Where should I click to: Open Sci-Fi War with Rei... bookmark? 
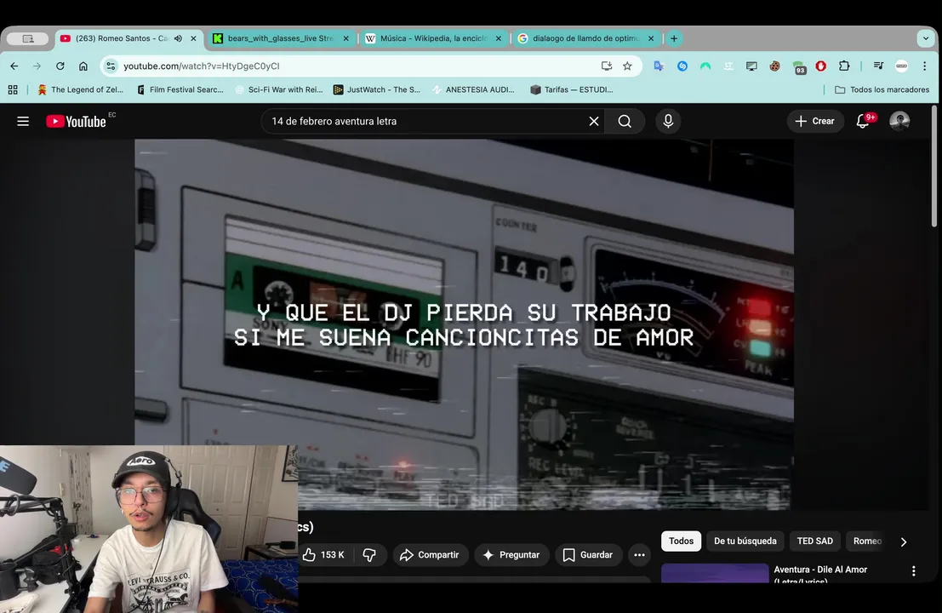point(279,89)
